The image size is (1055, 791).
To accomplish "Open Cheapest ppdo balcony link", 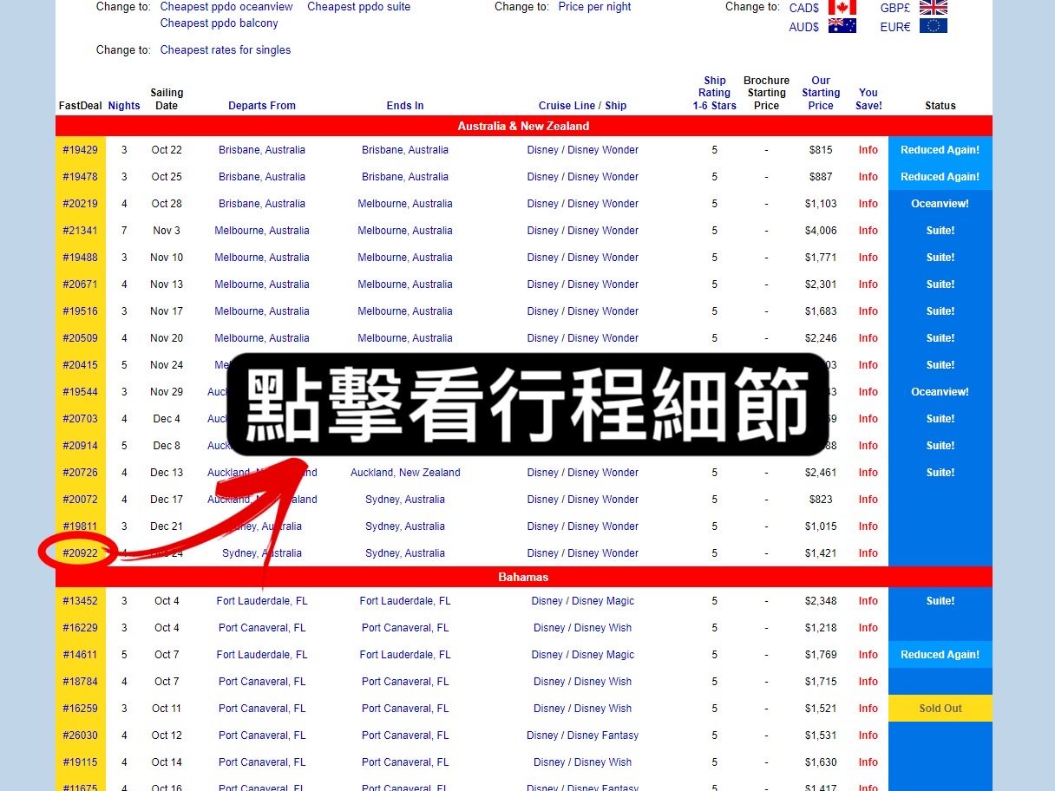I will [x=220, y=23].
